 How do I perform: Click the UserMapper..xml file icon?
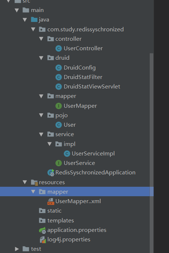click(51, 201)
